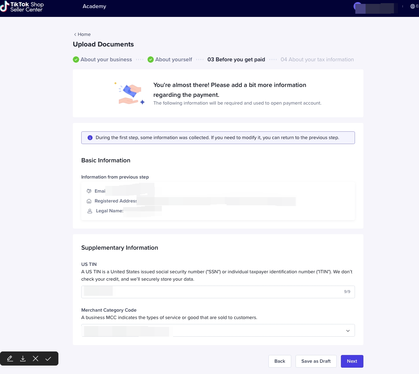Click the user profile avatar
419x374 pixels.
pyautogui.click(x=358, y=7)
